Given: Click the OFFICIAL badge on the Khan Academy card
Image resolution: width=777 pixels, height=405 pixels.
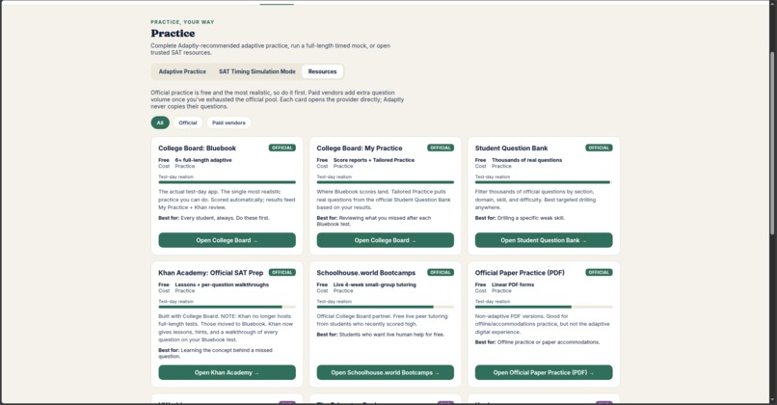Looking at the screenshot, I should point(281,272).
